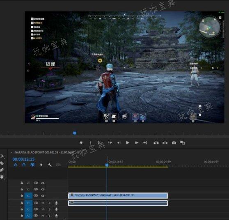Go to In point

pyautogui.click(x=110, y=142)
